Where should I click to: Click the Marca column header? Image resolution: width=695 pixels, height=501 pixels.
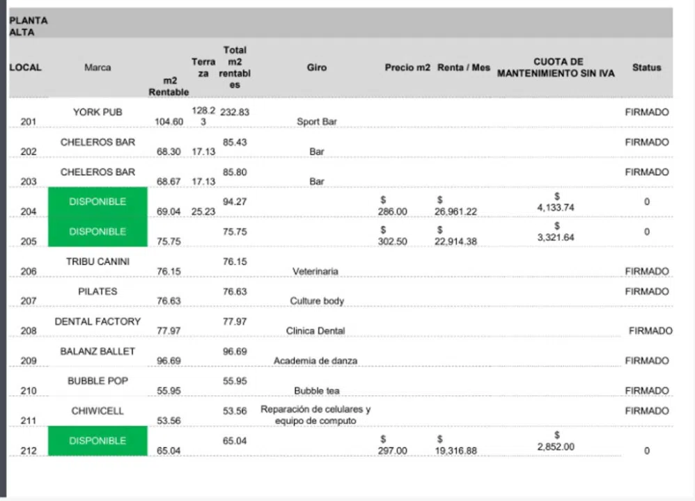point(97,67)
